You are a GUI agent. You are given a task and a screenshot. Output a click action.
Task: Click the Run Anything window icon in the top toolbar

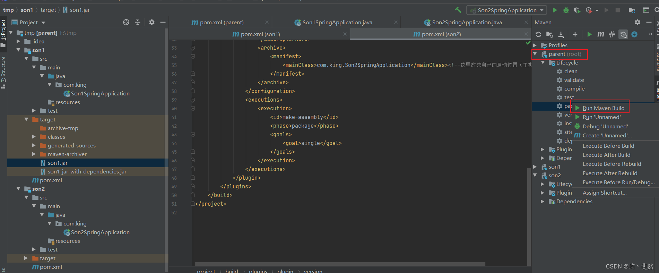[x=646, y=10]
